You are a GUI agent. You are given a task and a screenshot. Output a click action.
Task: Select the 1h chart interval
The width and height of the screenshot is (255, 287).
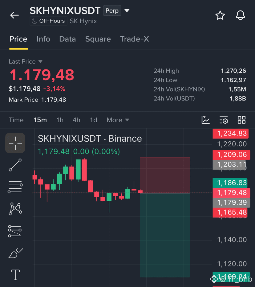coord(60,120)
